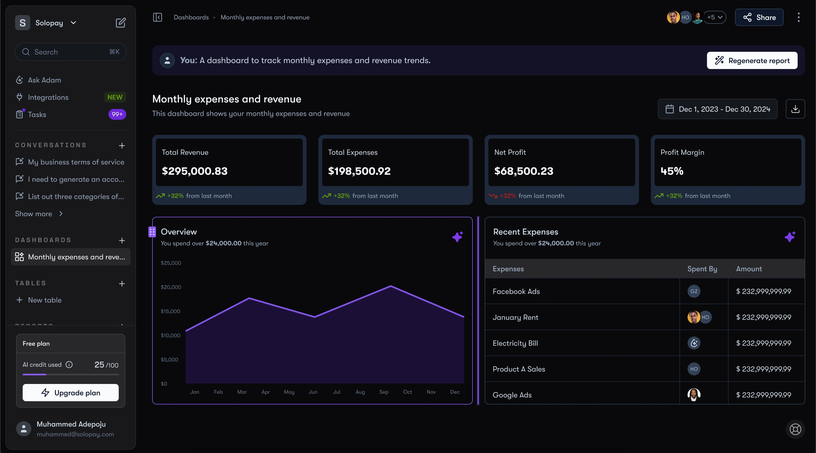Click the Search input field
Viewport: 816px width, 453px height.
click(71, 52)
